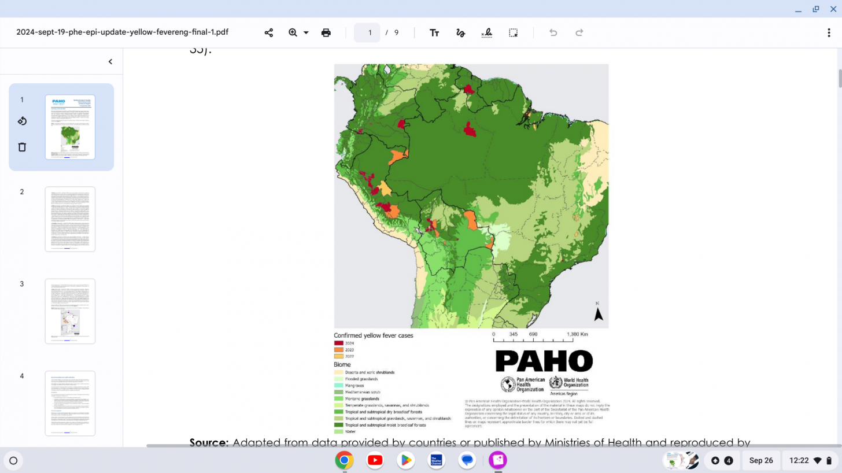This screenshot has width=842, height=473.
Task: Click the horizontal scrollbar below the document
Action: click(x=492, y=446)
